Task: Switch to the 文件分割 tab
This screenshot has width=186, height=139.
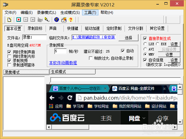Action: (x=136, y=28)
